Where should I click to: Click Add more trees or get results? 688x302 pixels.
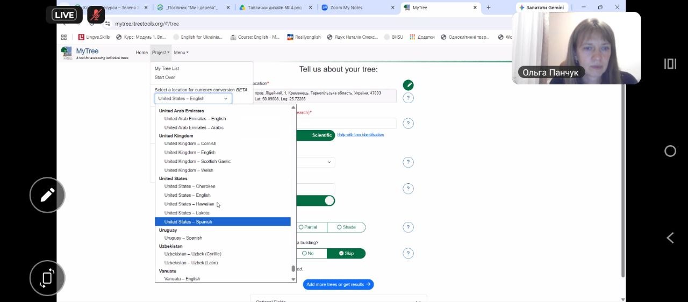[x=338, y=284]
